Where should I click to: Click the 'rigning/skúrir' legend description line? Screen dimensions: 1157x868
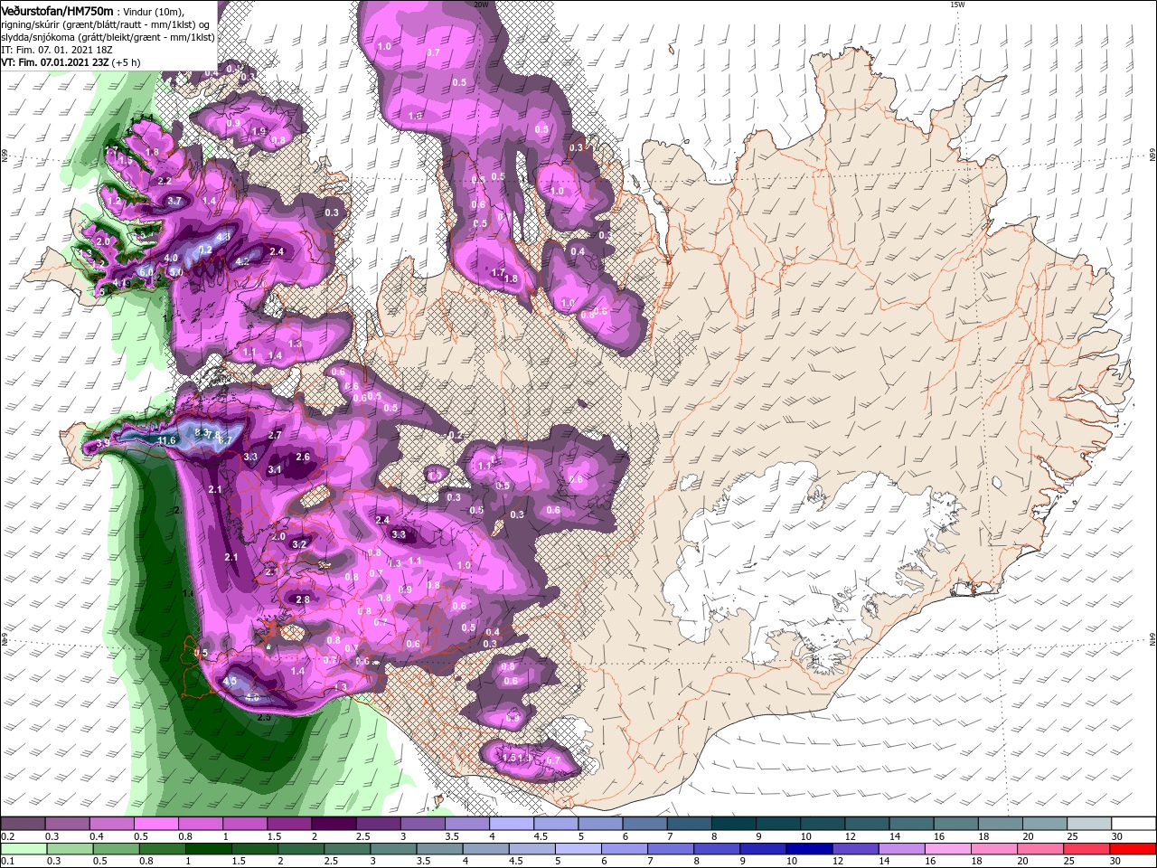click(x=106, y=24)
